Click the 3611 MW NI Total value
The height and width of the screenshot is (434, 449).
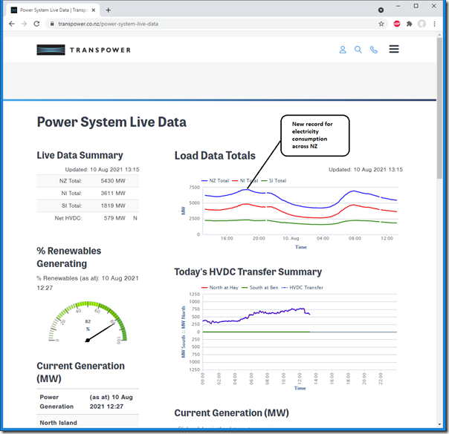[113, 193]
